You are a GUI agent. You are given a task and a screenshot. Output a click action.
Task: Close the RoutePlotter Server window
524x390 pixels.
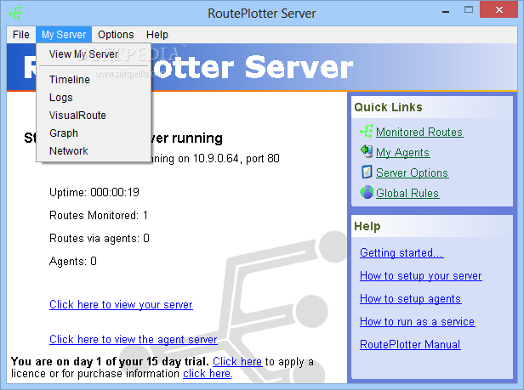[499, 9]
